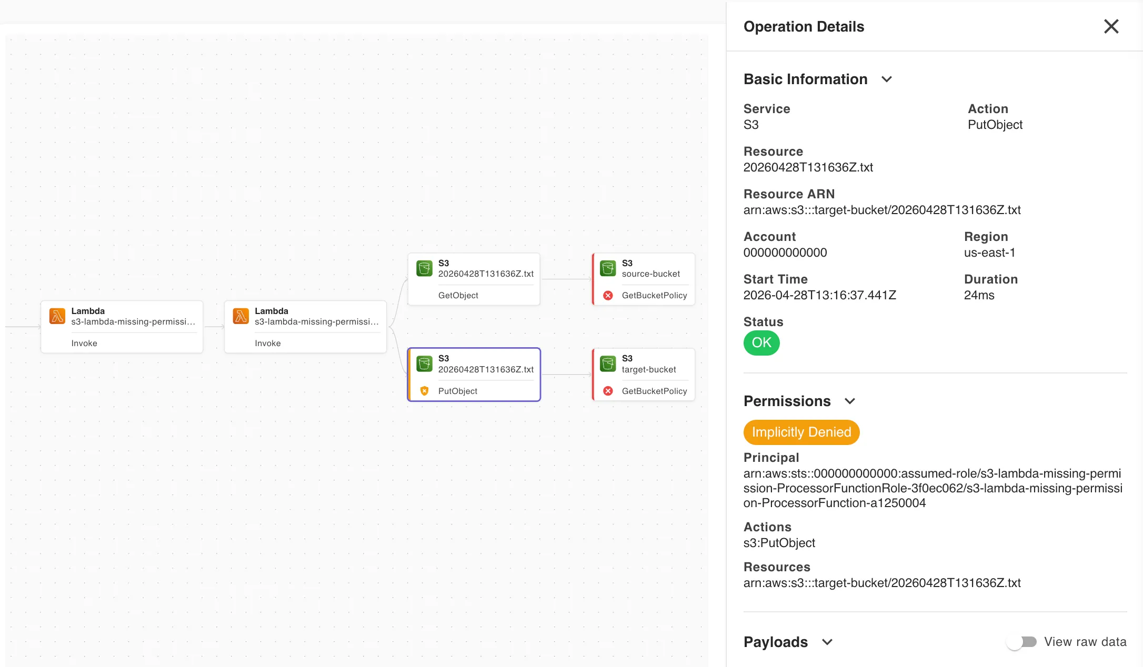The height and width of the screenshot is (667, 1143).
Task: Click the OK status badge
Action: pos(761,343)
